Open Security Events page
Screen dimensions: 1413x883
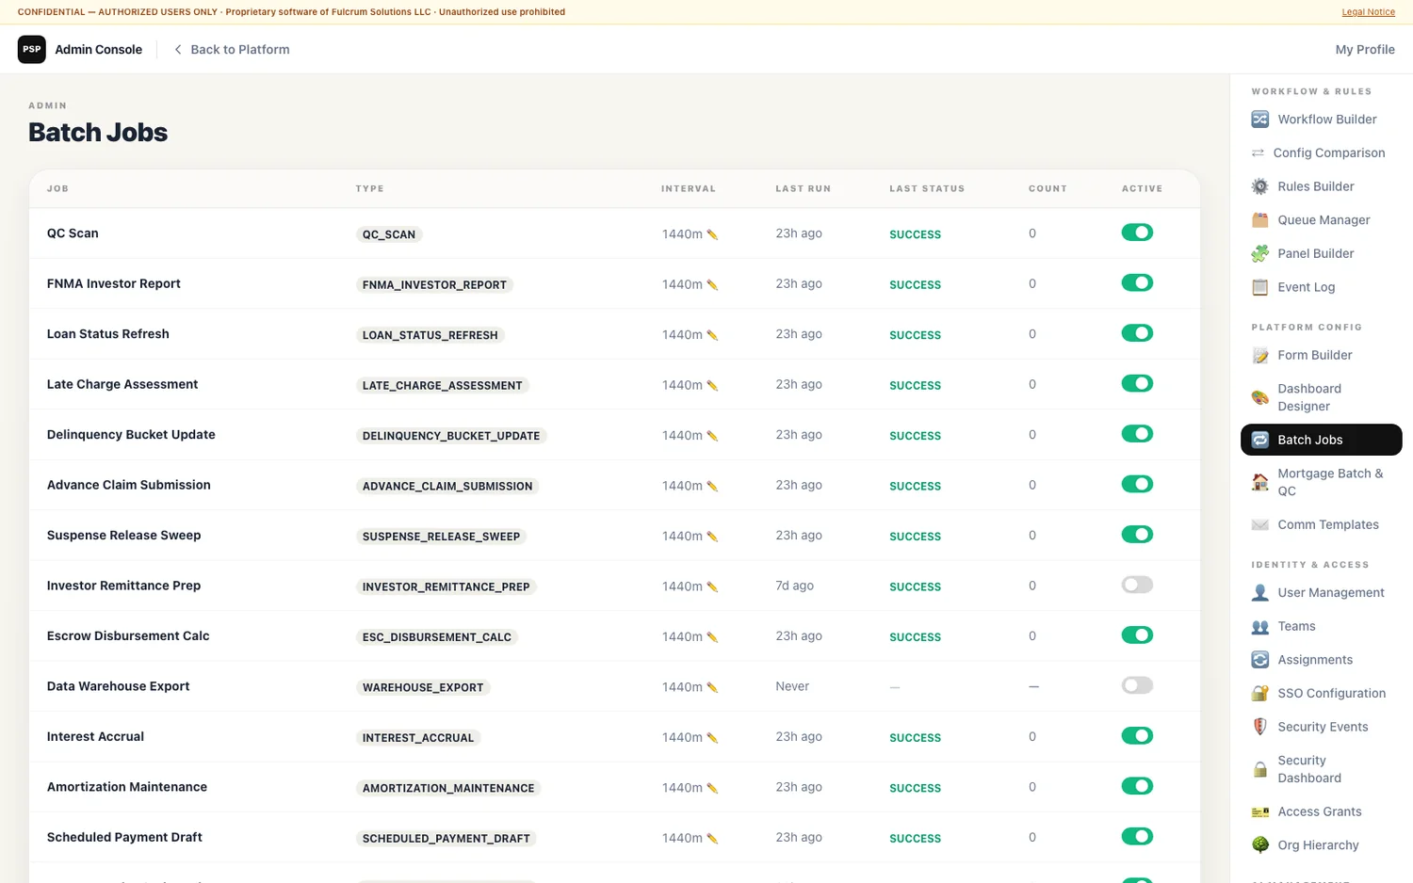pos(1321,727)
